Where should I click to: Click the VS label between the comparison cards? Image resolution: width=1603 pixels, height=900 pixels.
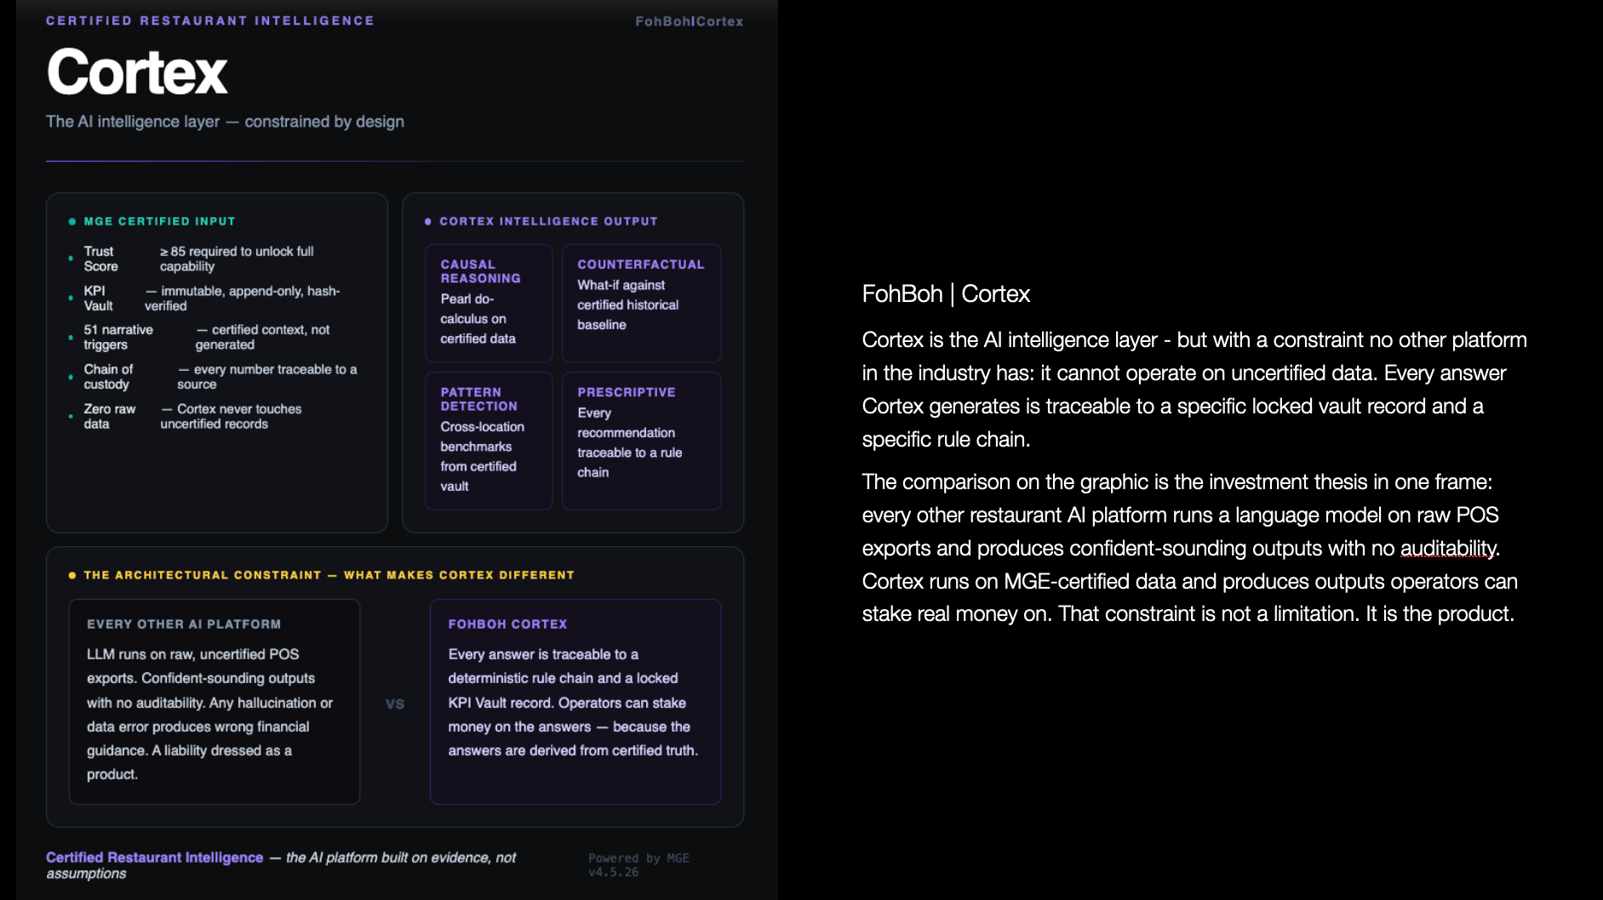395,704
